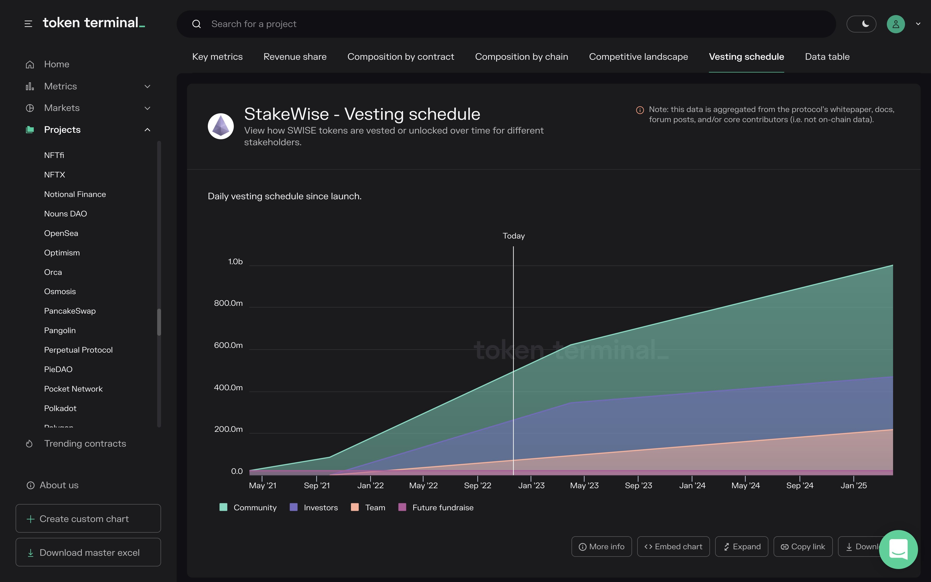Open the Key metrics tab
Screen dimensions: 931x582
[217, 57]
